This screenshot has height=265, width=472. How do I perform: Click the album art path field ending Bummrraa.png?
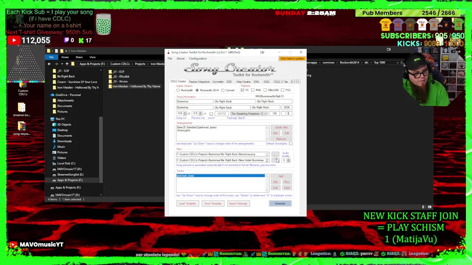coord(223,154)
